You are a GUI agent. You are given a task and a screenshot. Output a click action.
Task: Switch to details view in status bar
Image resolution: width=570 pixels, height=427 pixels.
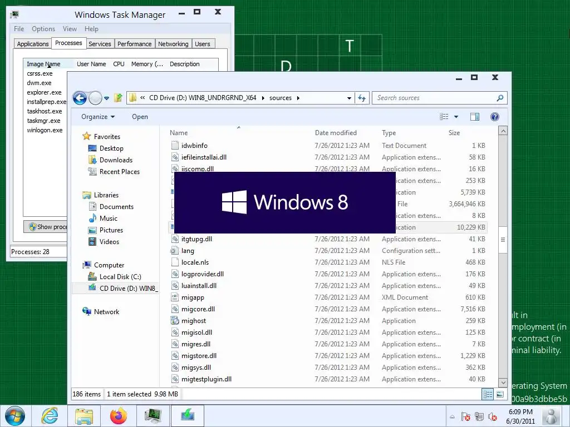coord(488,394)
